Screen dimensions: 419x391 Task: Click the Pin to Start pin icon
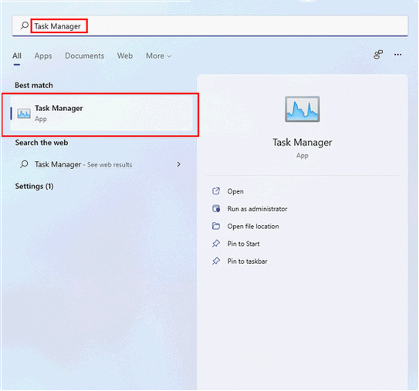pyautogui.click(x=216, y=243)
